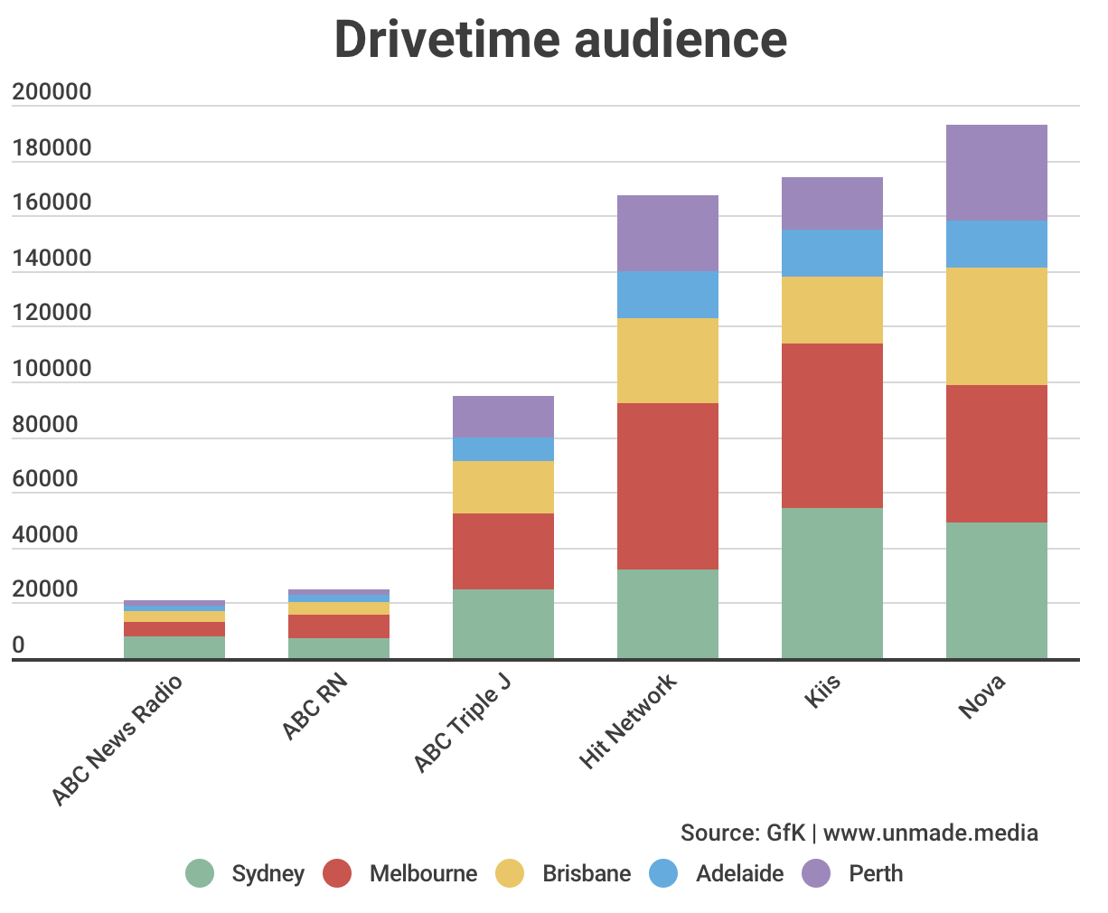Click the Nova bar's green Sydney segment
The image size is (1108, 913).
(997, 590)
